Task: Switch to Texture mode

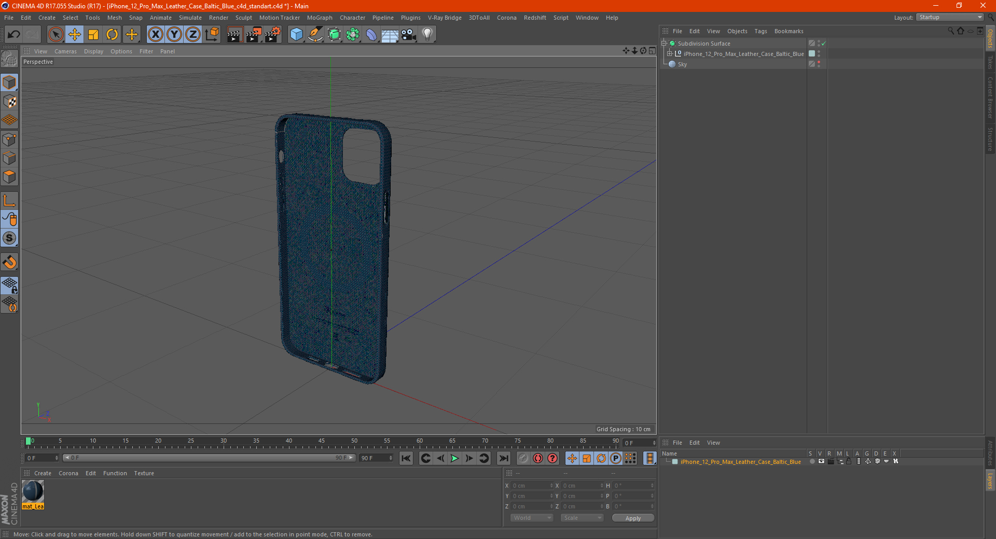Action: 9,102
